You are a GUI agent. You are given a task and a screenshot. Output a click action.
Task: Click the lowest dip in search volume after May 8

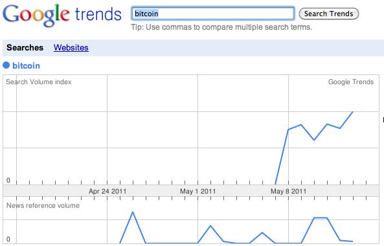(314, 140)
